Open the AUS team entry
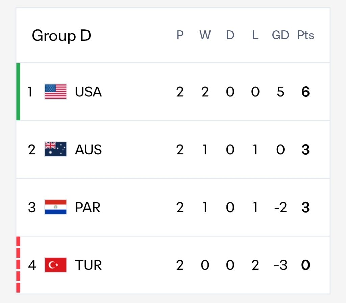 click(88, 150)
